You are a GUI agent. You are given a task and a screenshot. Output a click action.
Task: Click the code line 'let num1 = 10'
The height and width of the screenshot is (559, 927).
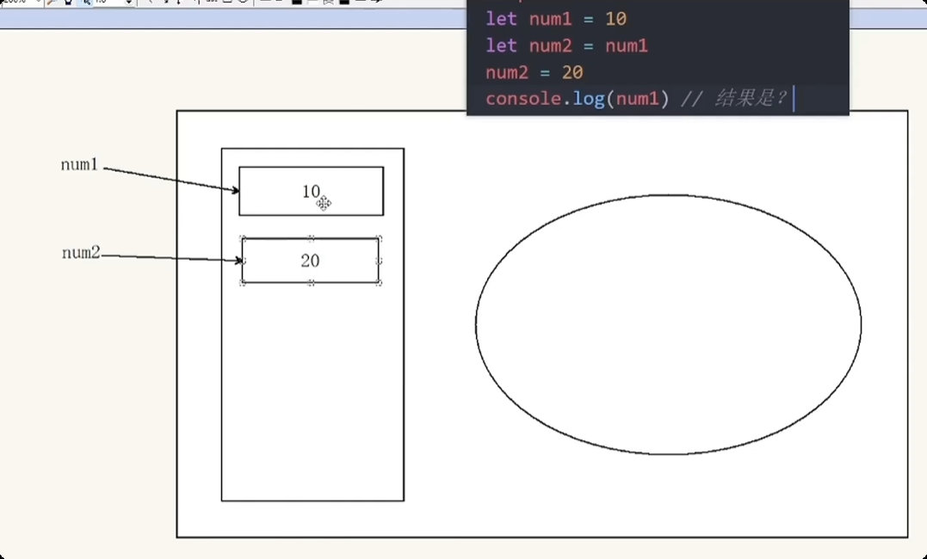556,19
